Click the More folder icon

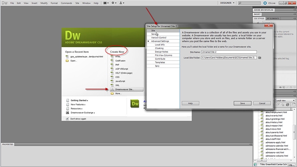pos(112,93)
